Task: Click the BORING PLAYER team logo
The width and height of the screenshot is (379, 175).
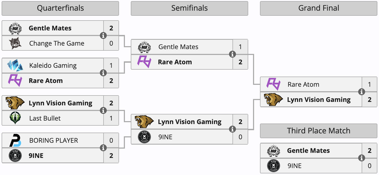Action: pos(15,141)
